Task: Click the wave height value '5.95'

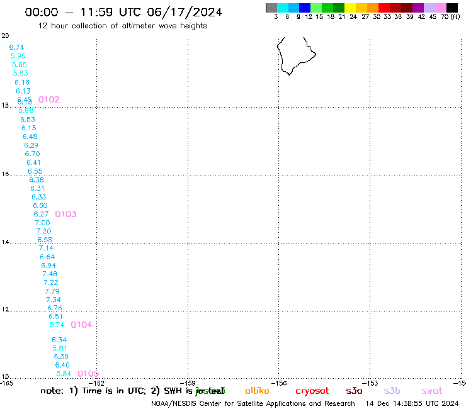Action: pyautogui.click(x=18, y=56)
